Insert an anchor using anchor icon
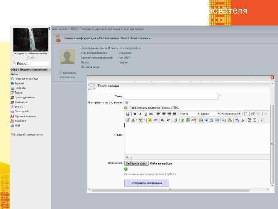Screen dimensions: 278x209 pyautogui.click(x=242, y=120)
